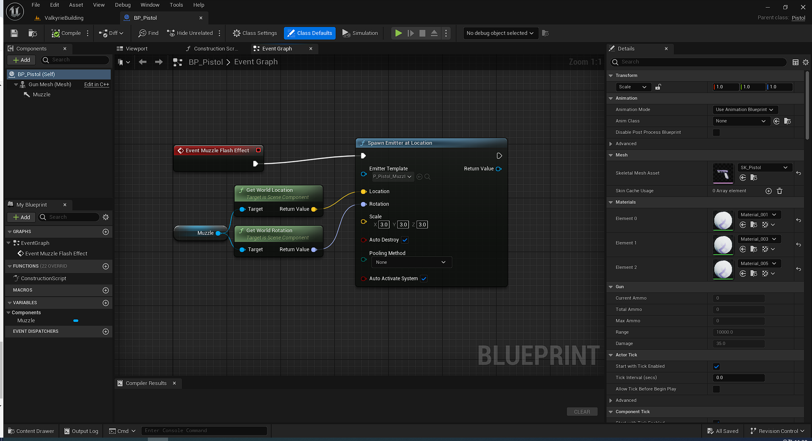Add new function with plus icon
Viewport: 812px width, 441px height.
106,266
